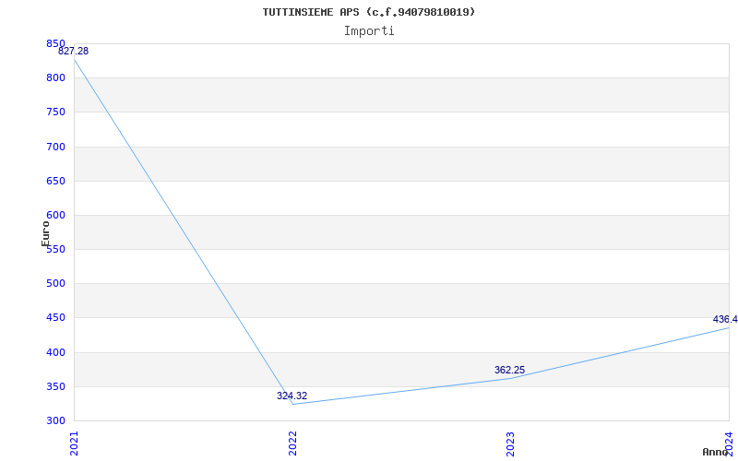Screen dimensions: 738x461
Task: Select the 324.32 data label
Action: tap(292, 396)
